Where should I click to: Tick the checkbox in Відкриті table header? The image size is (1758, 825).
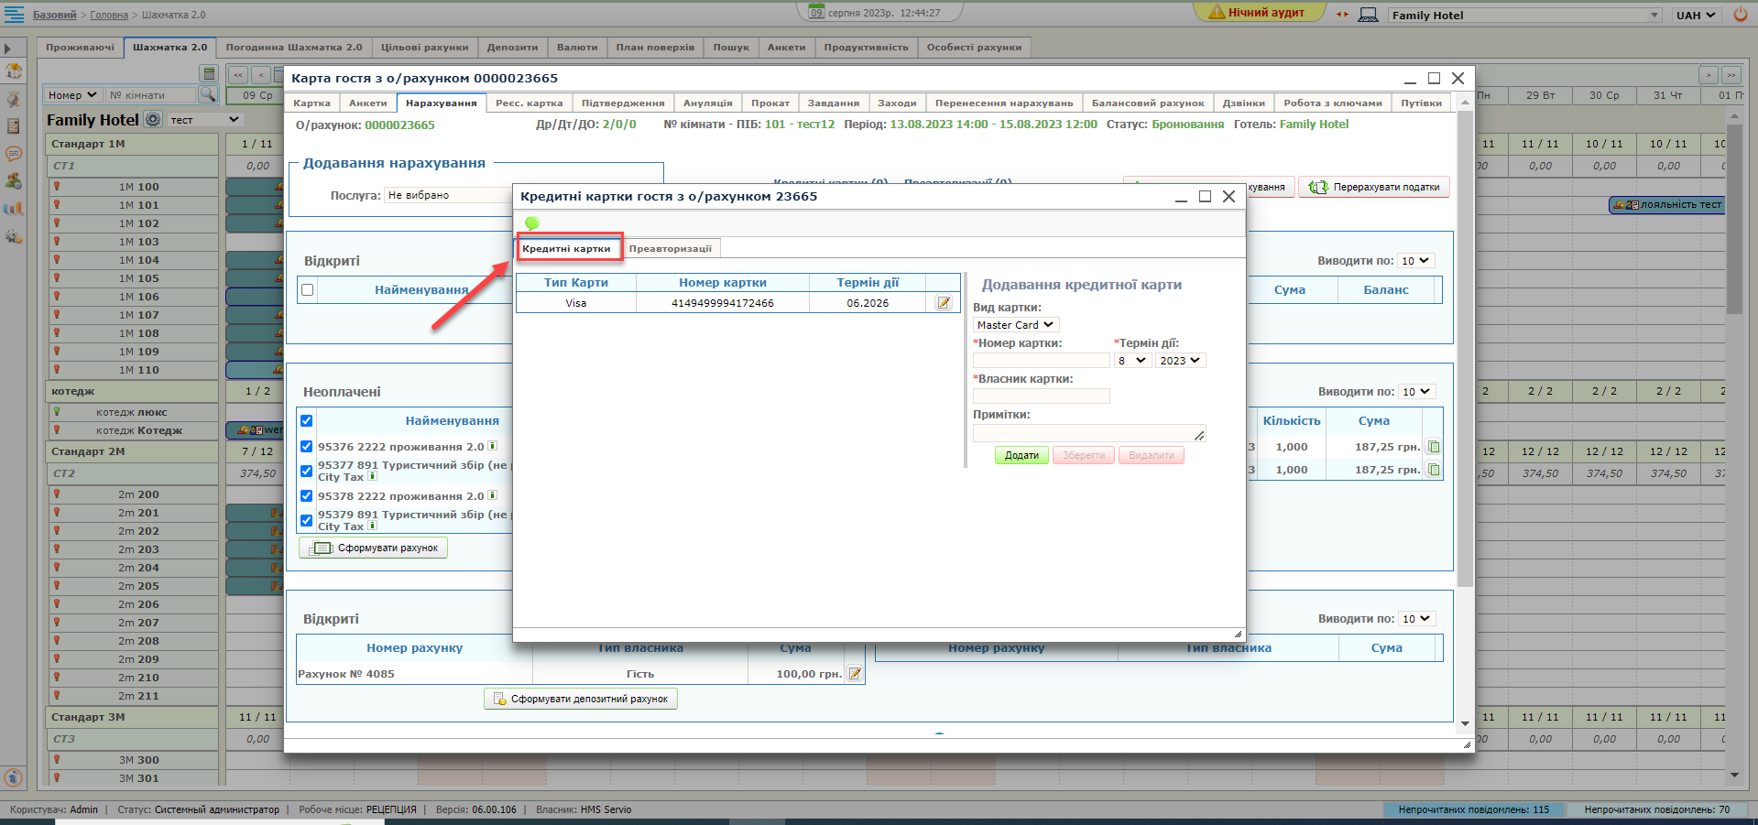[x=308, y=290]
